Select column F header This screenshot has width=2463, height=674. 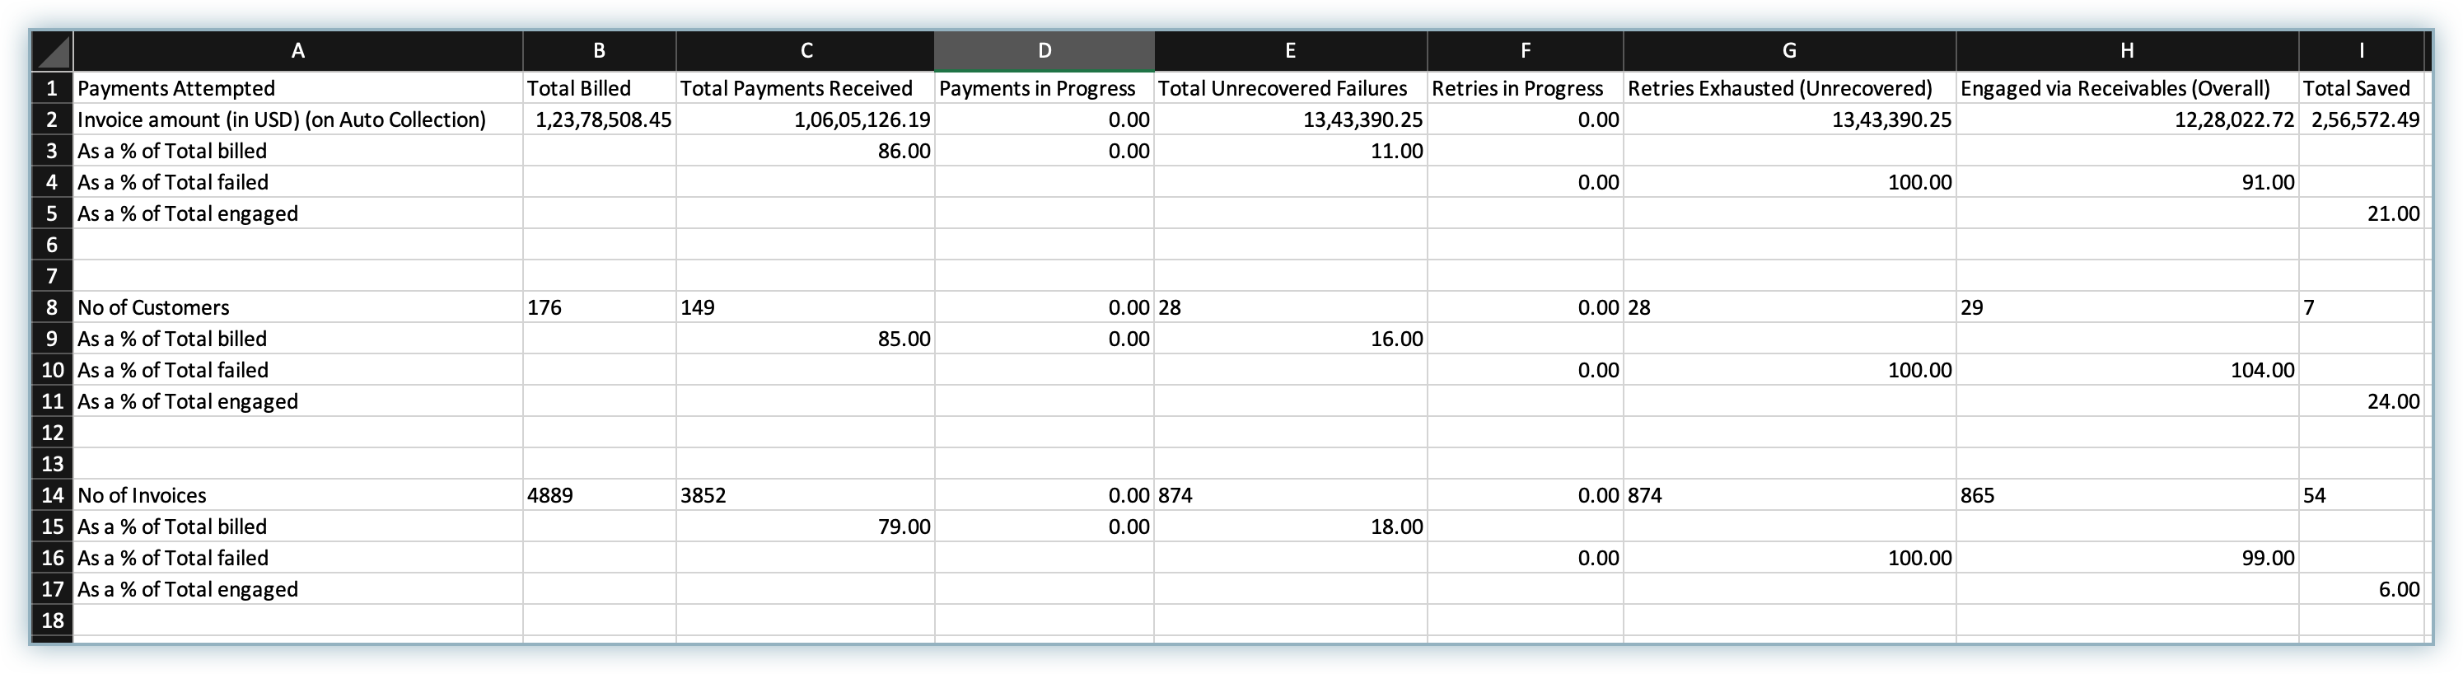[1526, 50]
